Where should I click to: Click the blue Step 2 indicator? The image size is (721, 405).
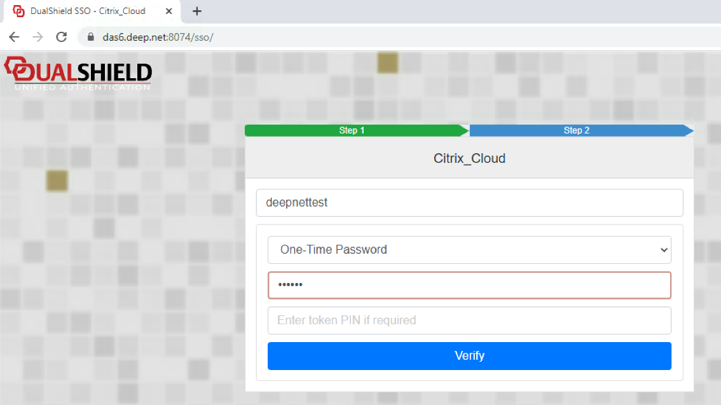click(x=577, y=130)
